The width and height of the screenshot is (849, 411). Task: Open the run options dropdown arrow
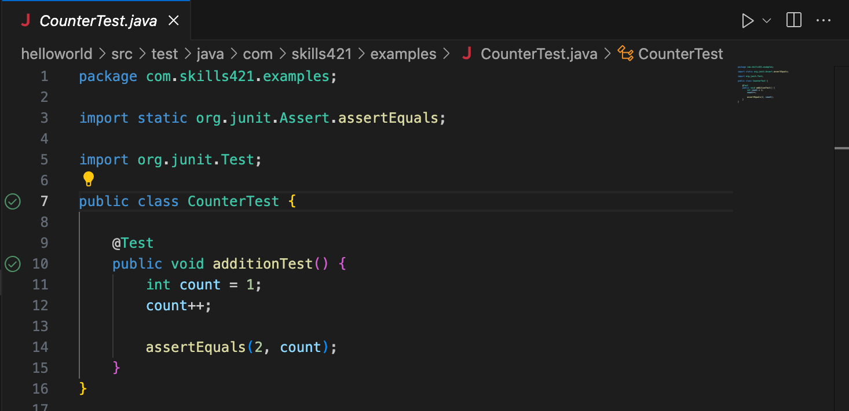click(x=767, y=21)
